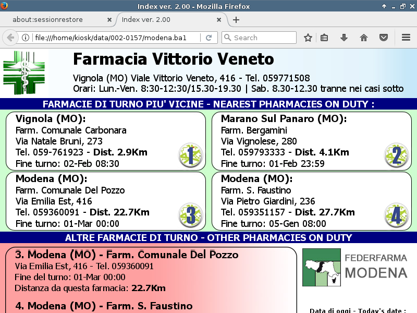
Task: Show bookmarks list icon in toolbar
Action: click(324, 38)
